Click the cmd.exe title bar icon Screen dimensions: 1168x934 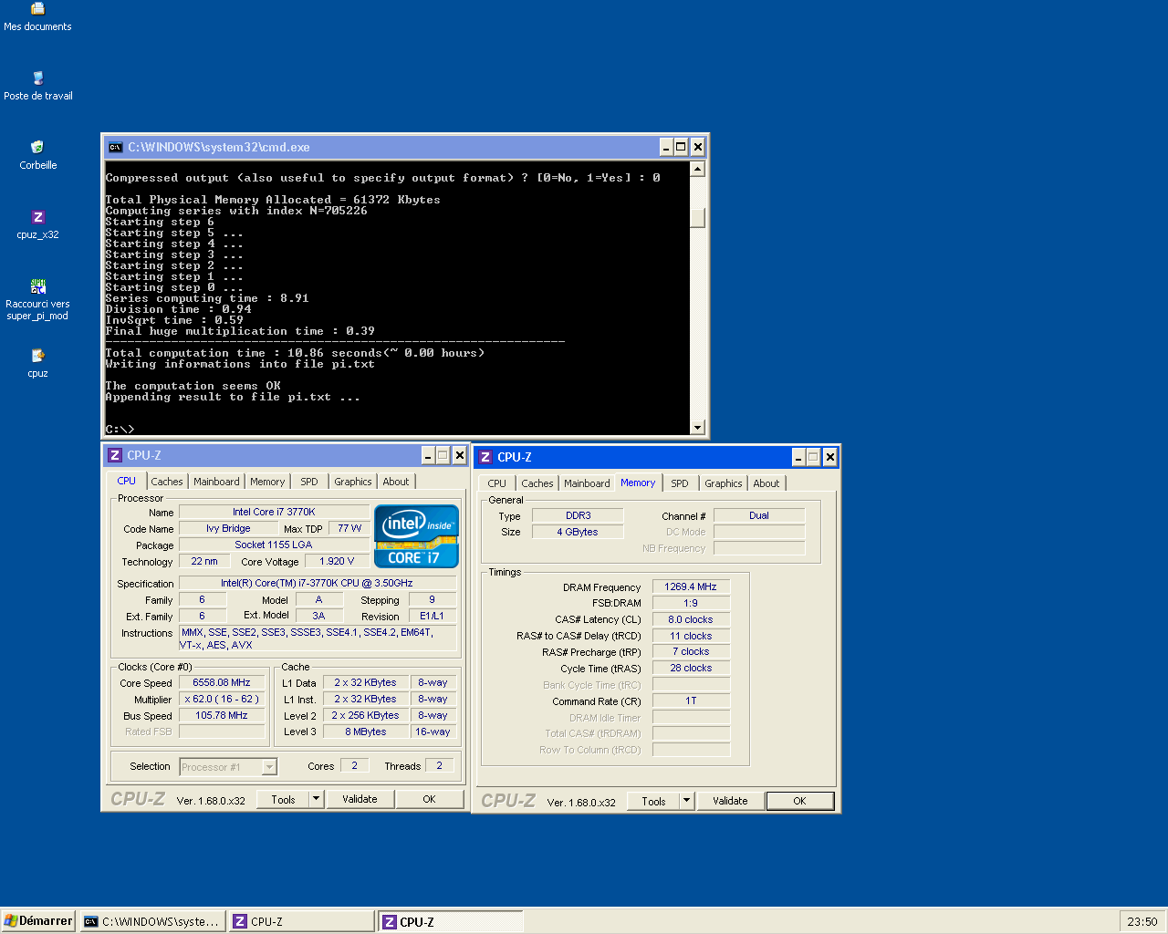115,147
